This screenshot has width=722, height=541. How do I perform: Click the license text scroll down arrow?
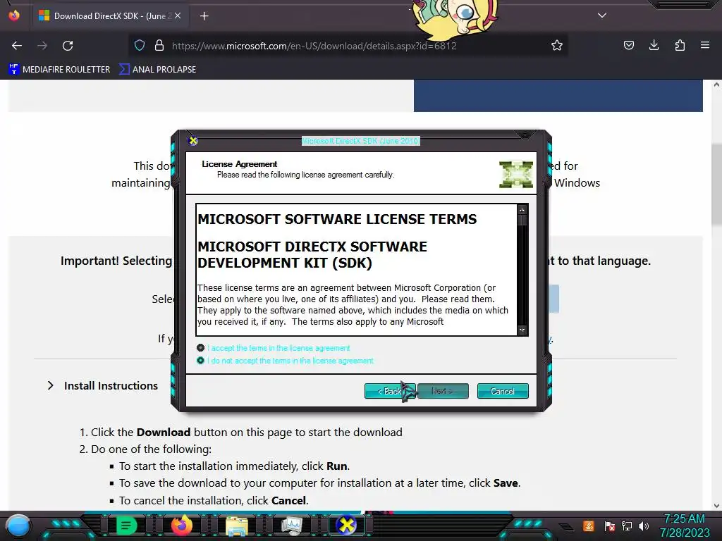[x=522, y=330]
